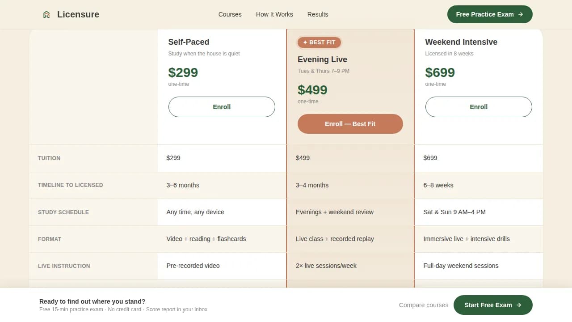Open the How It Works page
The height and width of the screenshot is (322, 572).
coord(274,14)
